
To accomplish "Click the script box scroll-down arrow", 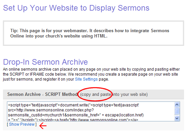I will [x=177, y=118].
